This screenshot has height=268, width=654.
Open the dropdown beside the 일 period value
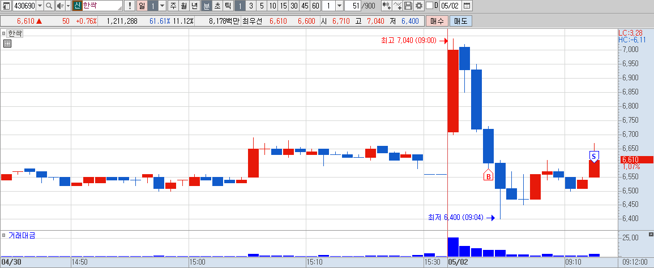point(162,6)
